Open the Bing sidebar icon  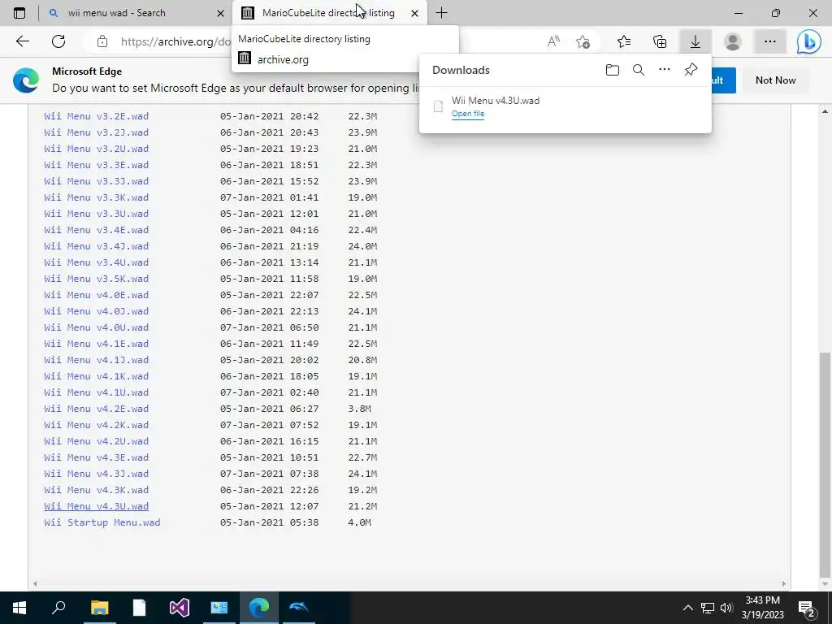click(x=808, y=41)
